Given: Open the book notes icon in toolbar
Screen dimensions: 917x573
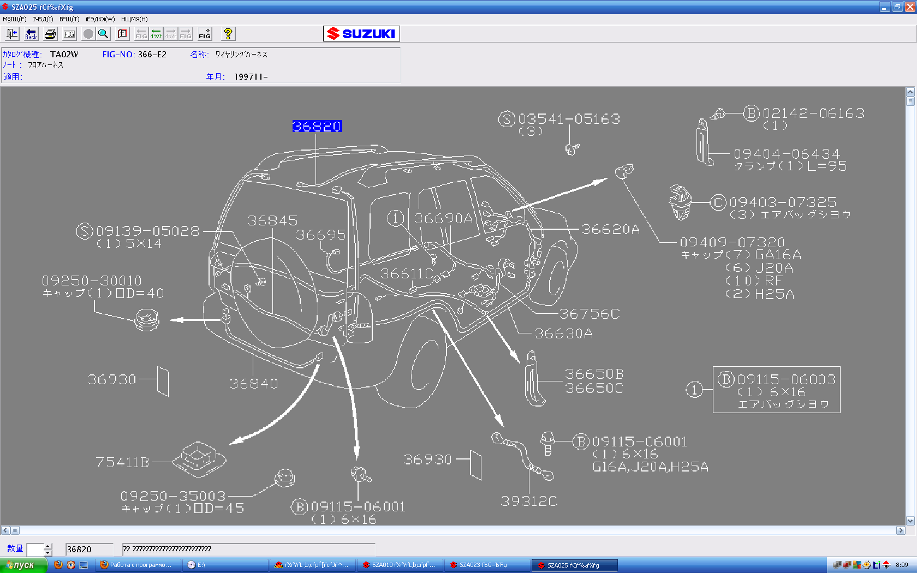Looking at the screenshot, I should click(122, 34).
